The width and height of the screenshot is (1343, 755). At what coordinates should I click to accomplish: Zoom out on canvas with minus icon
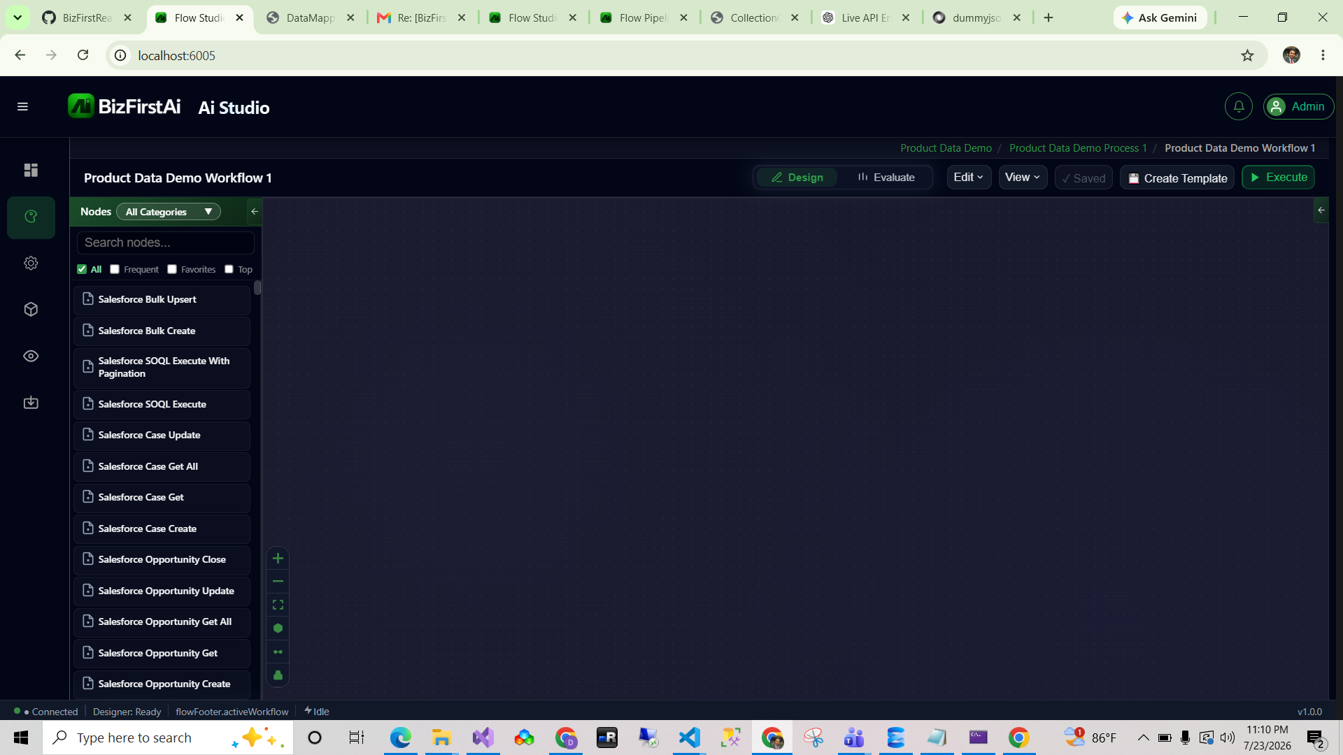coord(278,581)
